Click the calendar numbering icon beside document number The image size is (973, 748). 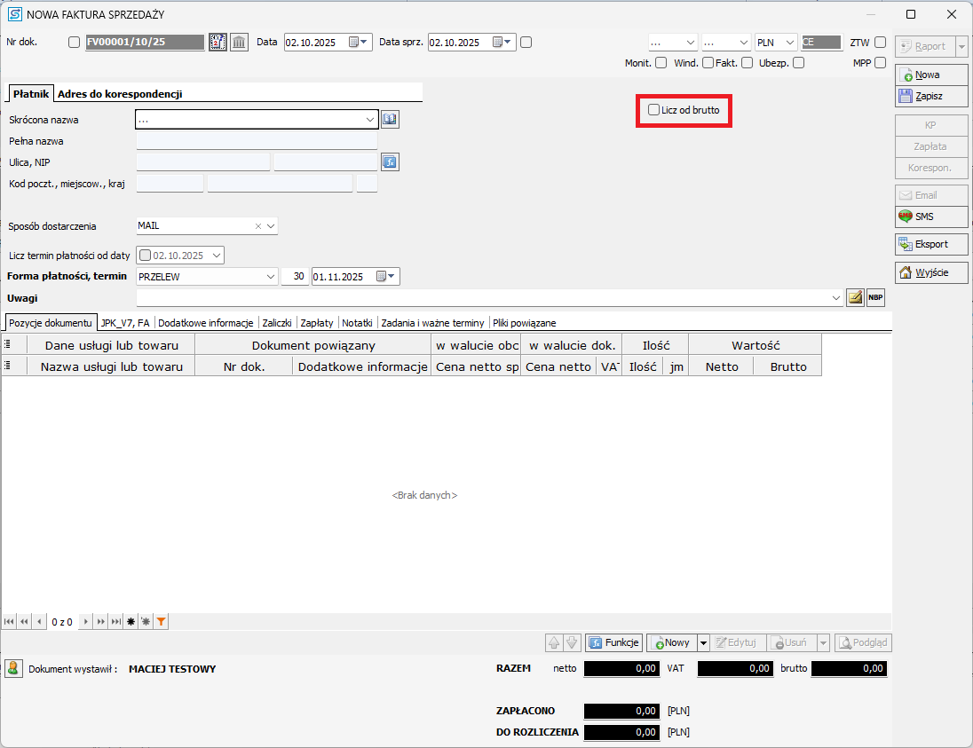click(x=218, y=43)
